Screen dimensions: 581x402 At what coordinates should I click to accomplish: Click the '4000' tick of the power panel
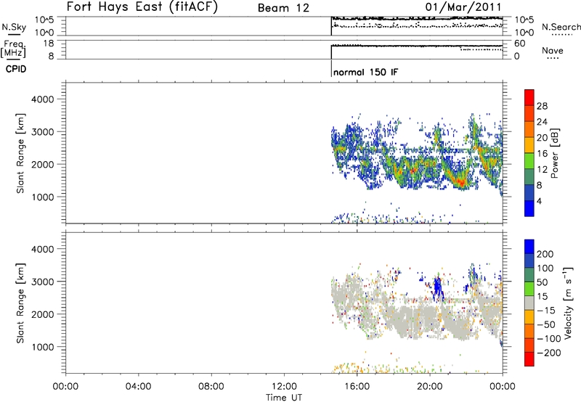point(42,99)
